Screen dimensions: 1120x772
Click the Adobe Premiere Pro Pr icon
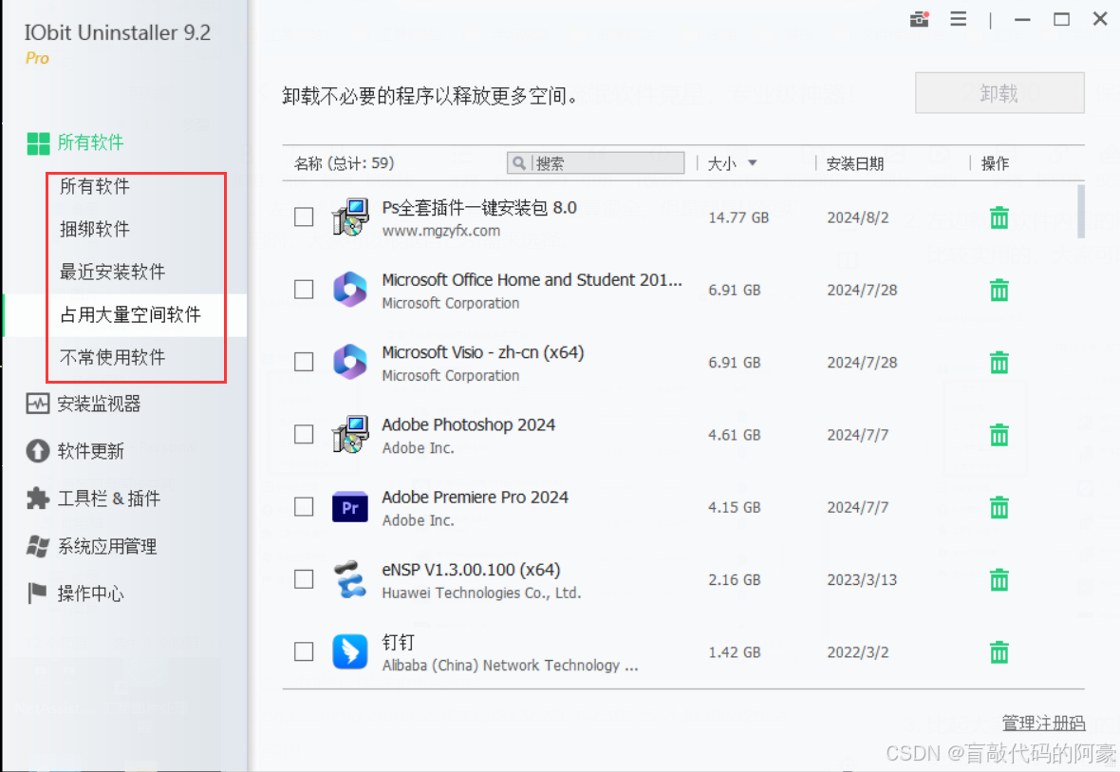click(x=350, y=507)
